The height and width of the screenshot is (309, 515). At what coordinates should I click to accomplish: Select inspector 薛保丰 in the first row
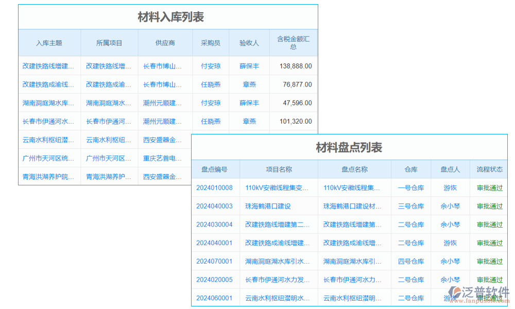click(249, 66)
